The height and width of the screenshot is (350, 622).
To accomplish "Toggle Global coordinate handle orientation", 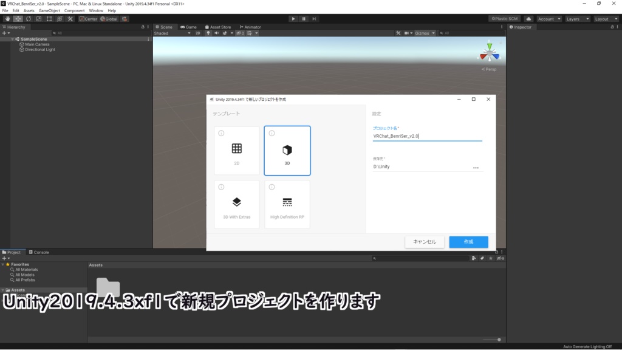I will pyautogui.click(x=109, y=19).
